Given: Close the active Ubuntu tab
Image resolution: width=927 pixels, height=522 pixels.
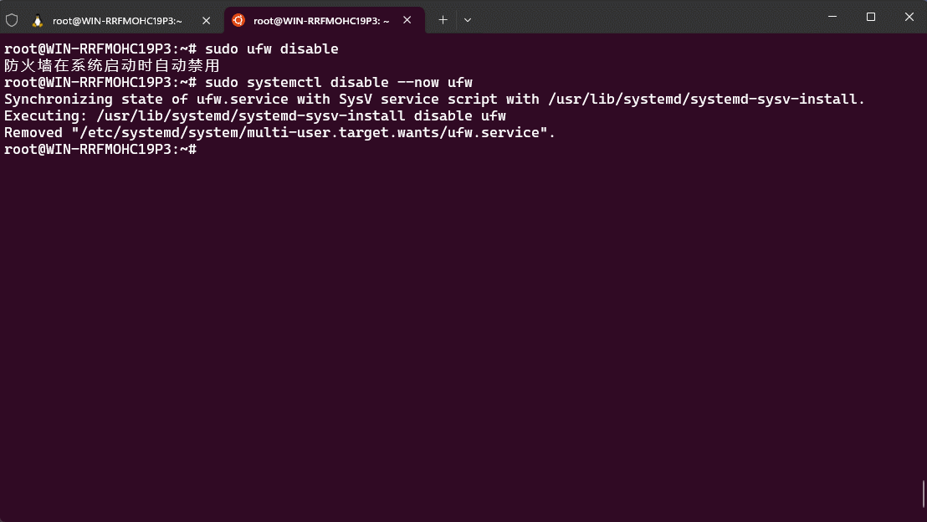Looking at the screenshot, I should pos(407,20).
